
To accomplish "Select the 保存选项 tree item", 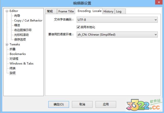I will click(20, 39).
